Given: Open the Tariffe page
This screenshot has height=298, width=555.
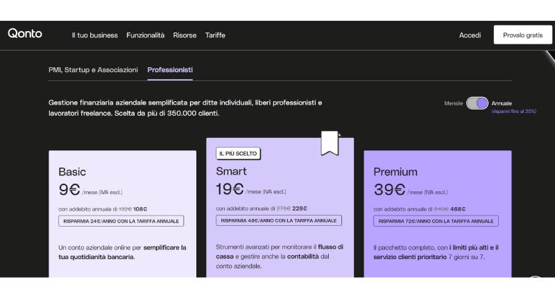Looking at the screenshot, I should 215,35.
